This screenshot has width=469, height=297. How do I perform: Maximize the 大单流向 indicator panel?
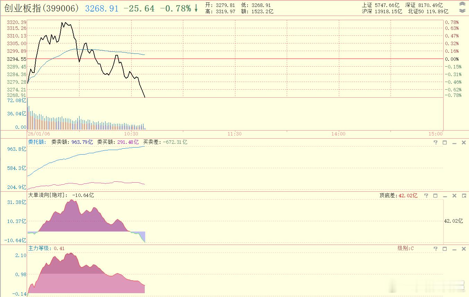pos(435,196)
